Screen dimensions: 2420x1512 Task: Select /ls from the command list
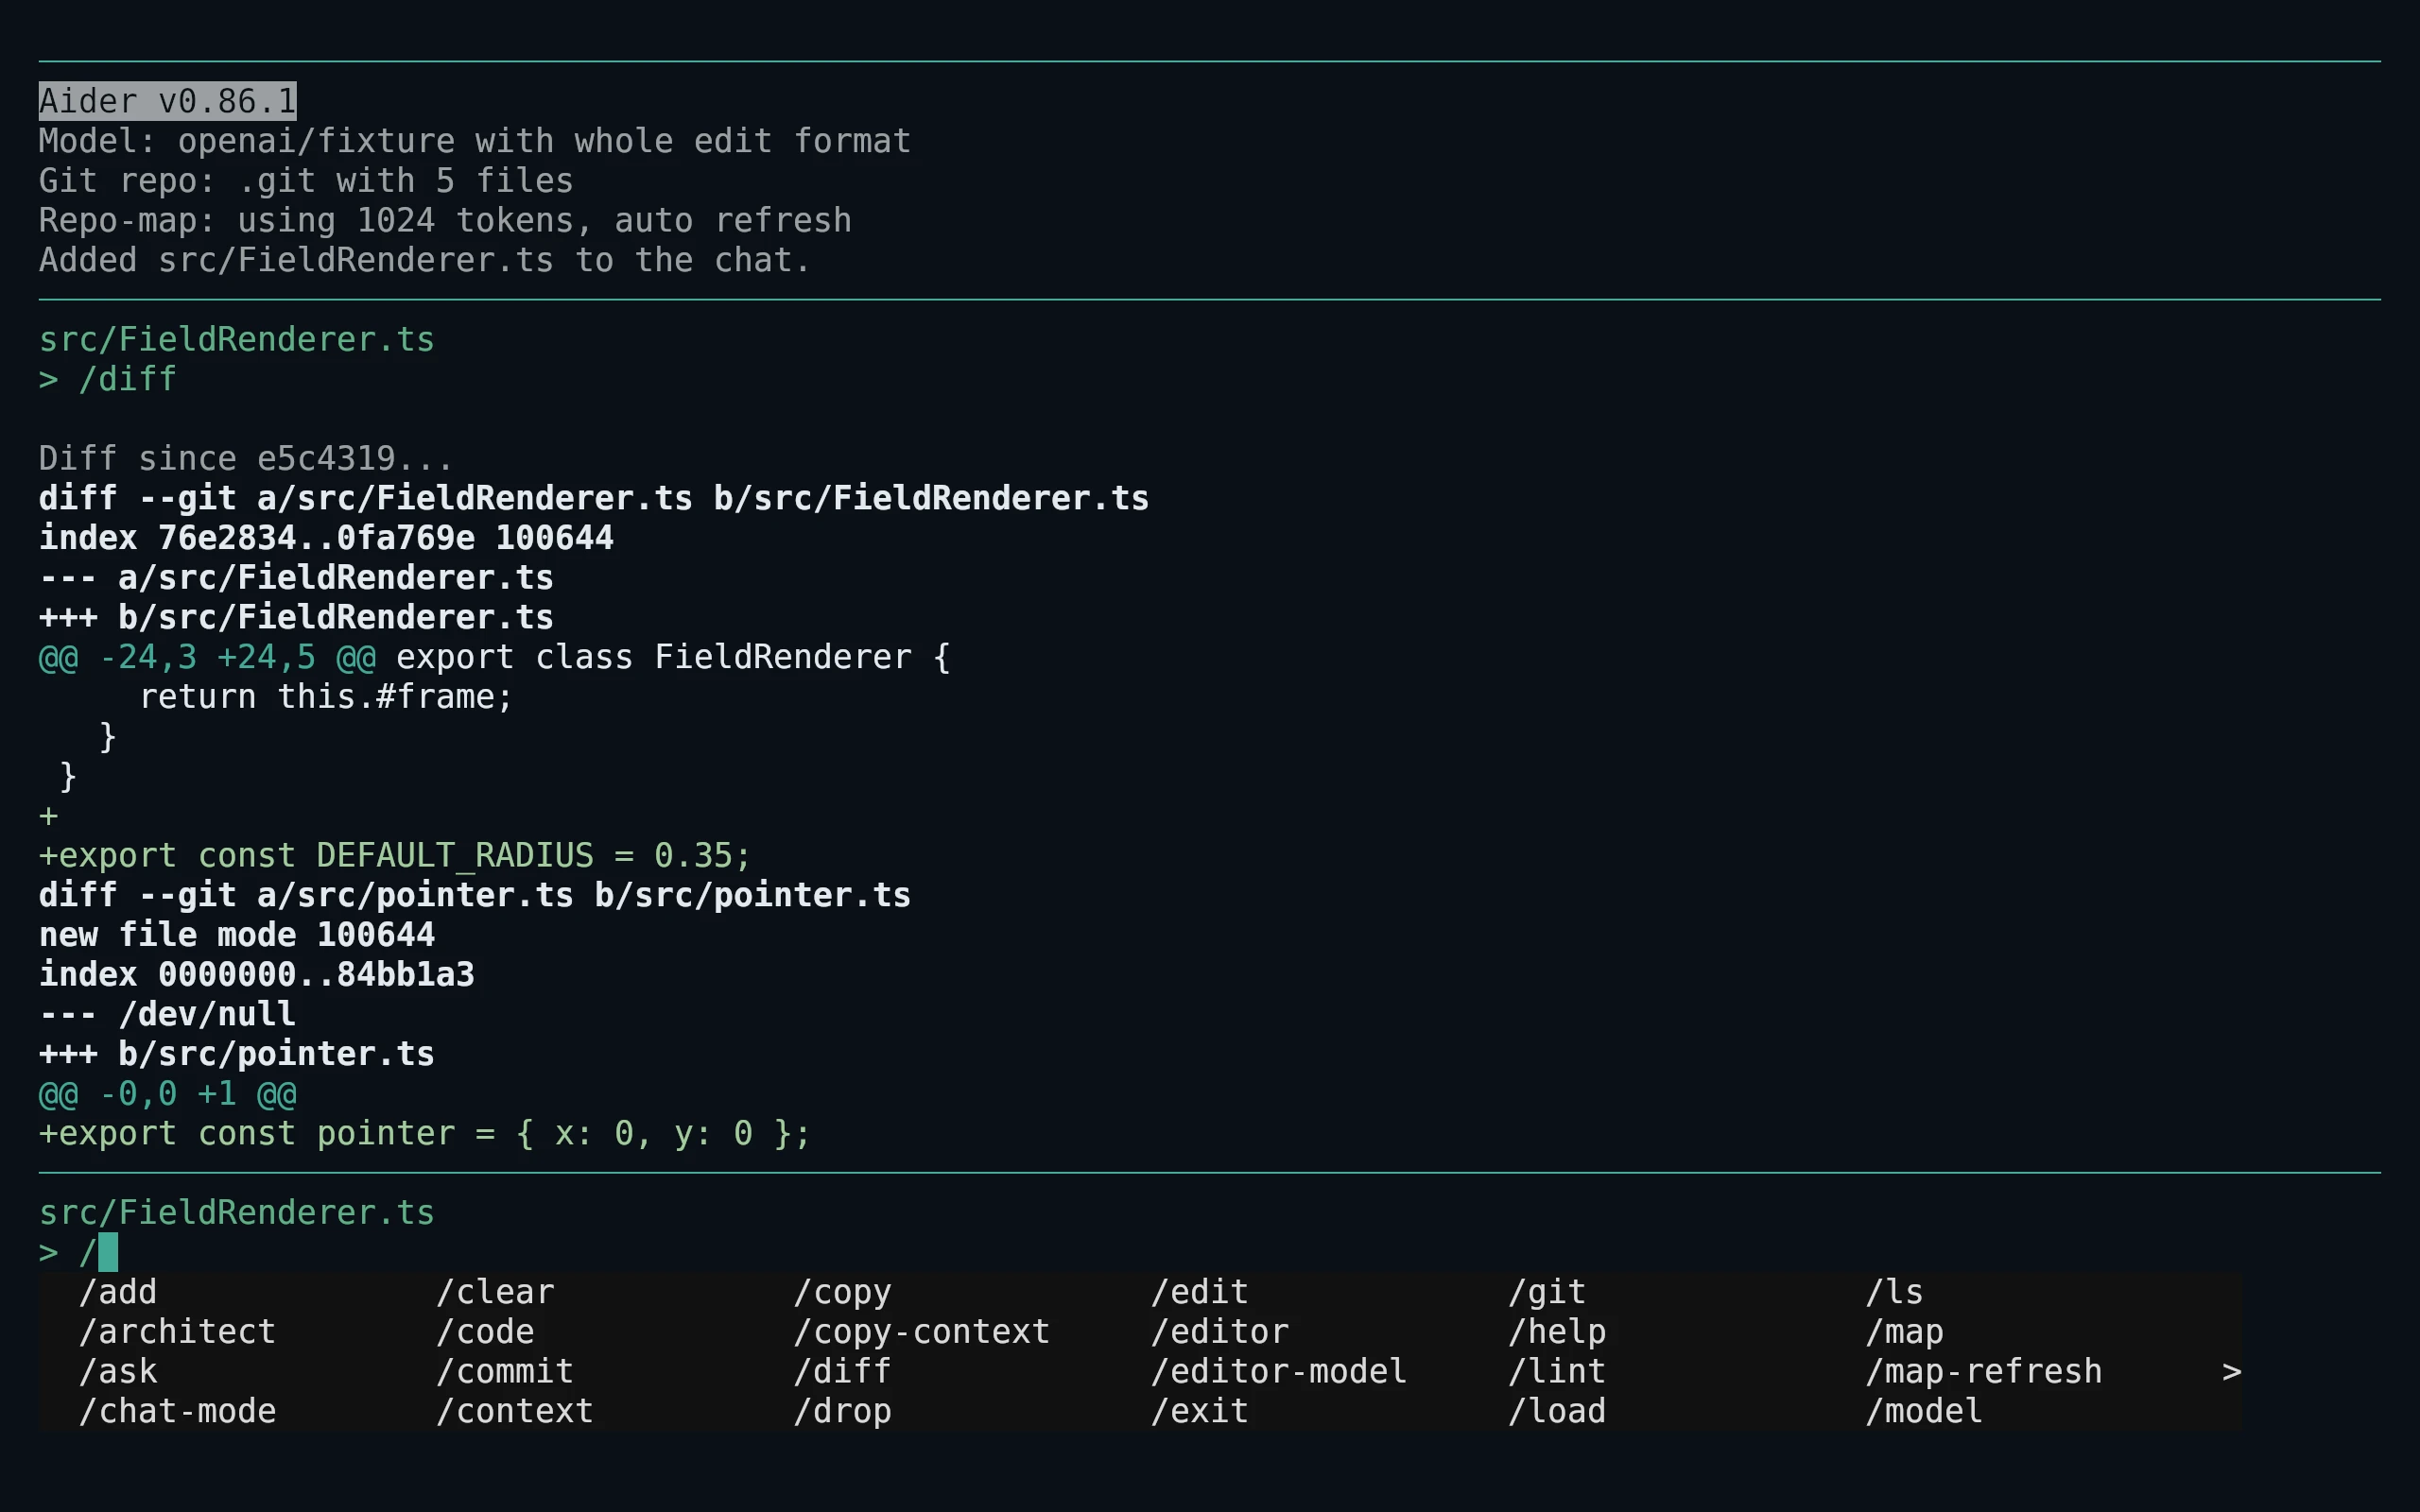[x=1895, y=1292]
